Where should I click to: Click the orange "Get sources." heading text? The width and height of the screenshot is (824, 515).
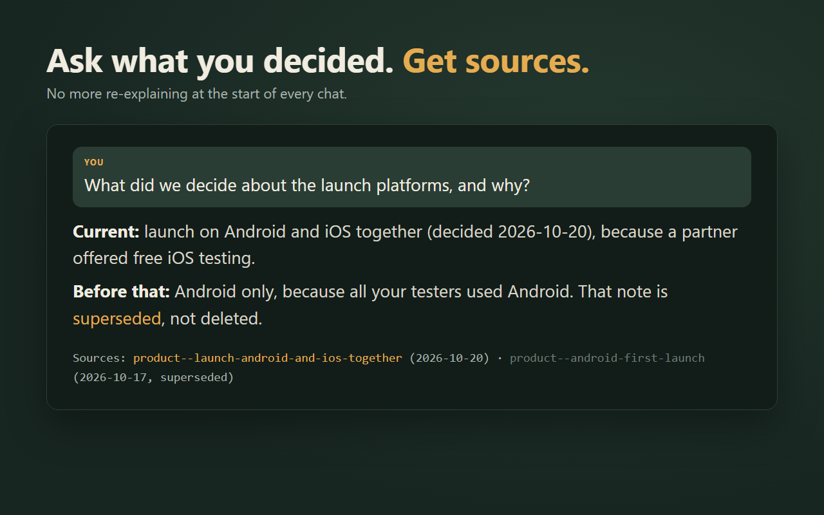(x=496, y=61)
